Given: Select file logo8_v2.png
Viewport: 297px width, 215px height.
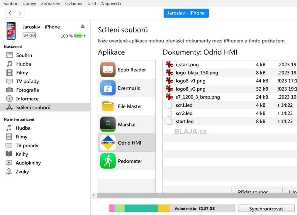Looking at the screenshot, I should [230, 89].
